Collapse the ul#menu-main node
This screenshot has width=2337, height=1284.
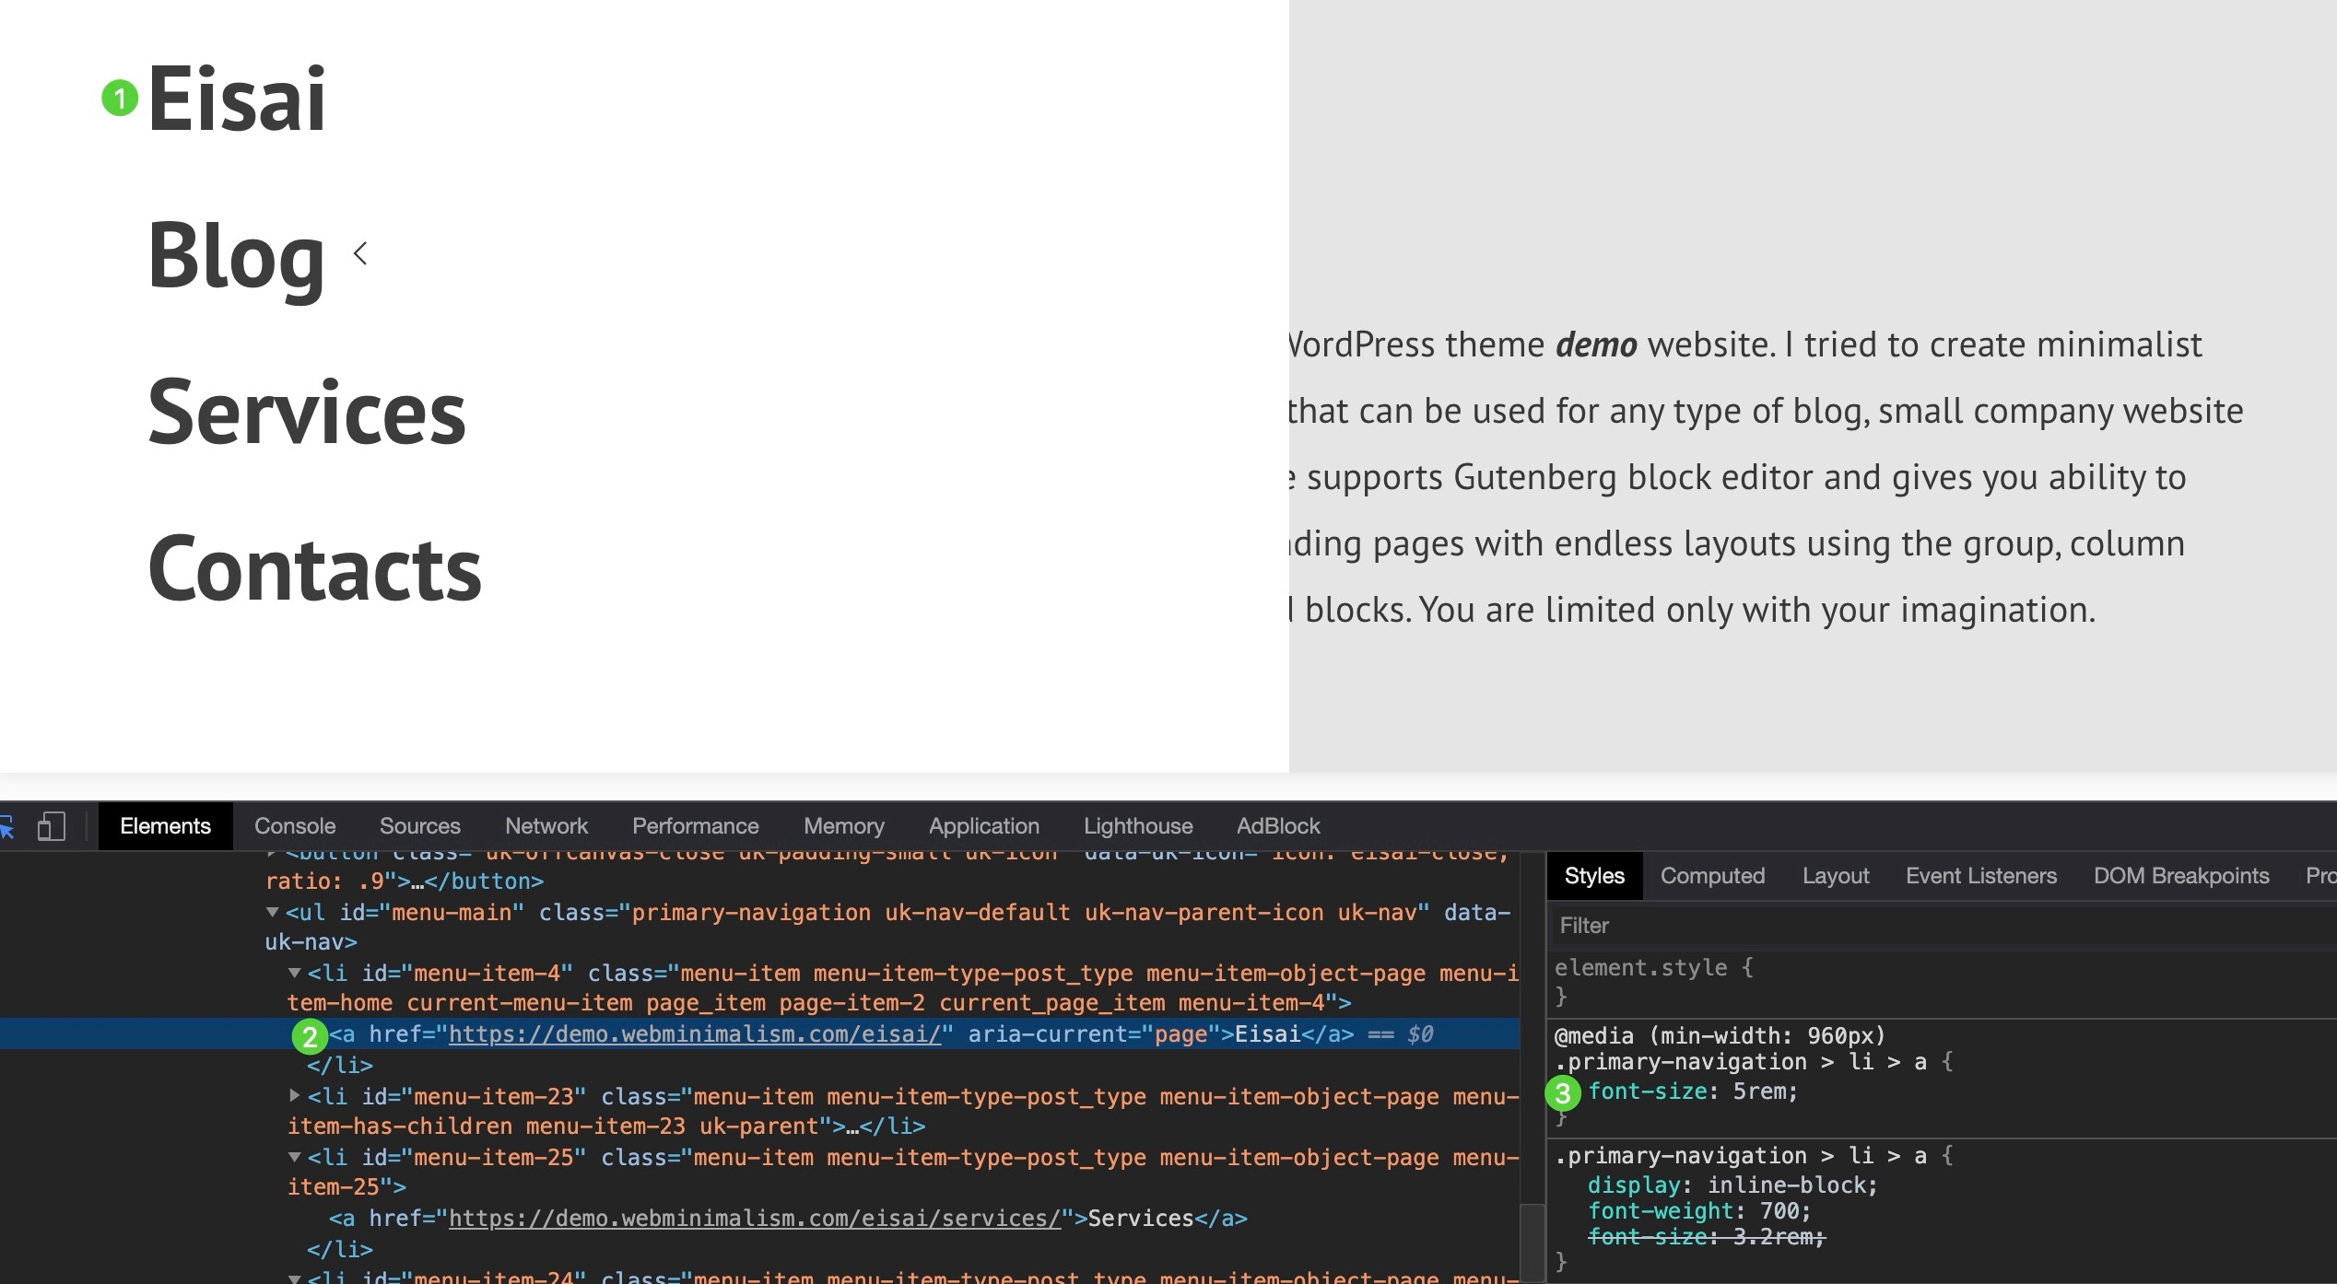[272, 912]
